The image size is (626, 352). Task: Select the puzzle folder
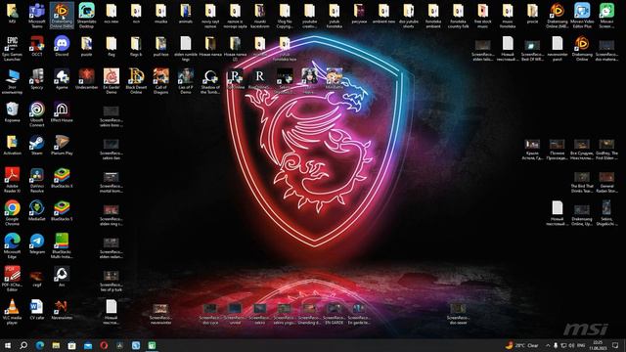tap(86, 46)
